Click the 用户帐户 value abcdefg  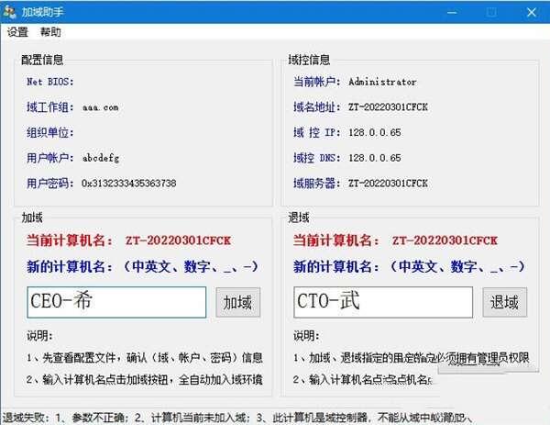click(x=100, y=158)
